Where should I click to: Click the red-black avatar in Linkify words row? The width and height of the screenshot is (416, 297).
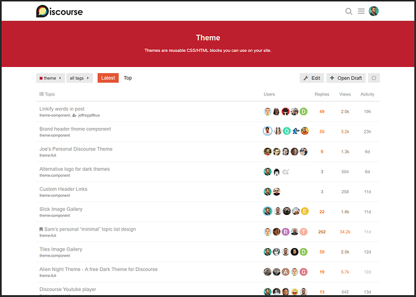click(x=285, y=112)
